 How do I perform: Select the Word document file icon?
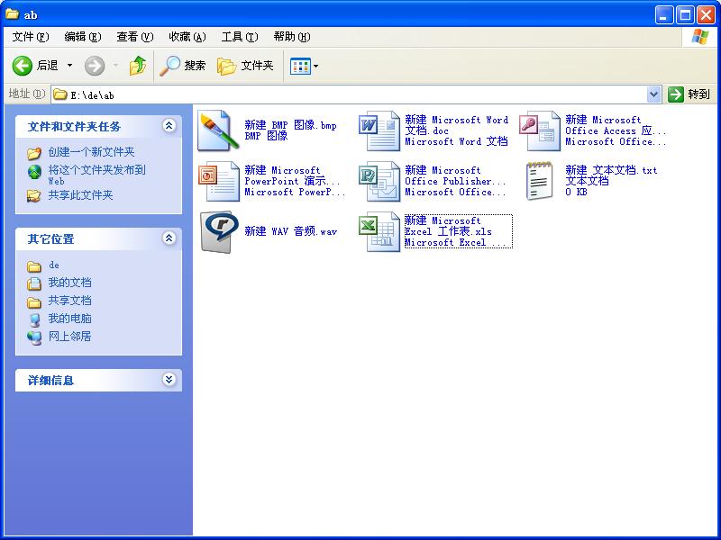[379, 130]
